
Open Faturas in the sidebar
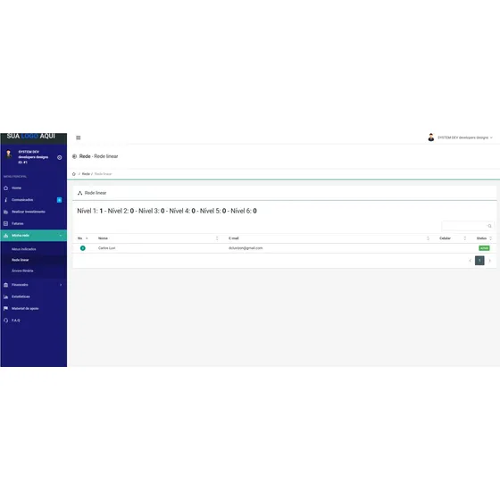coord(18,223)
